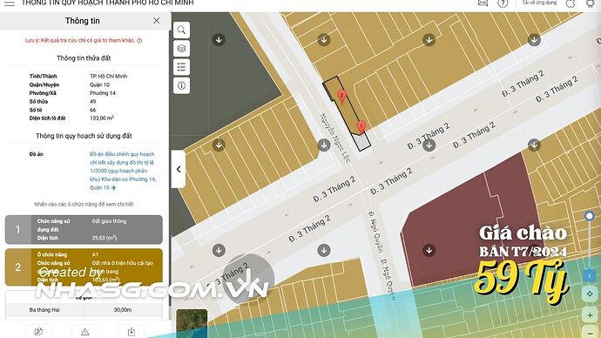The height and width of the screenshot is (338, 601).
Task: Open the Đồ án planning link
Action: pos(123,171)
